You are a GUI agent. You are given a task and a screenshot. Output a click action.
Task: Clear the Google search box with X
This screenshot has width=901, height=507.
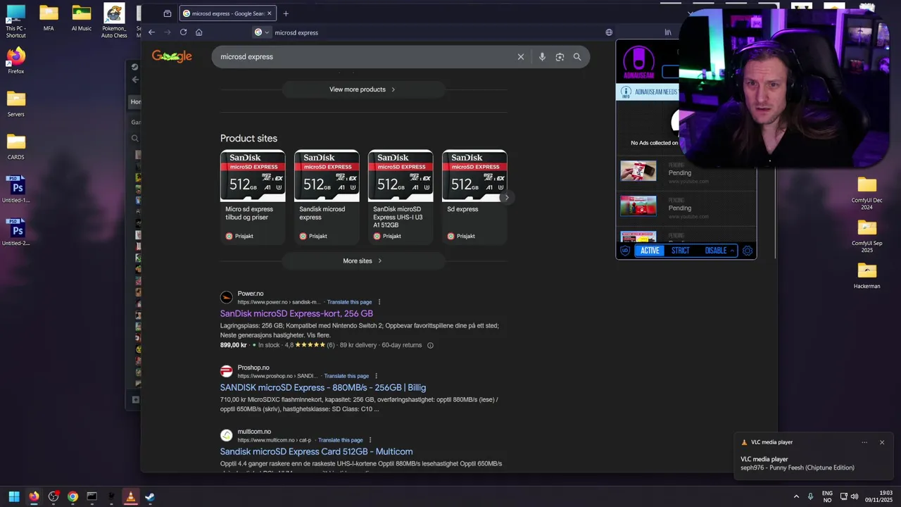(x=521, y=57)
